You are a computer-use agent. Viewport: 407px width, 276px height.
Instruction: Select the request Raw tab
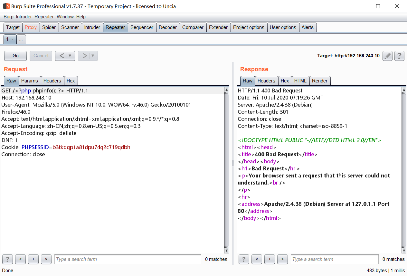(x=11, y=81)
